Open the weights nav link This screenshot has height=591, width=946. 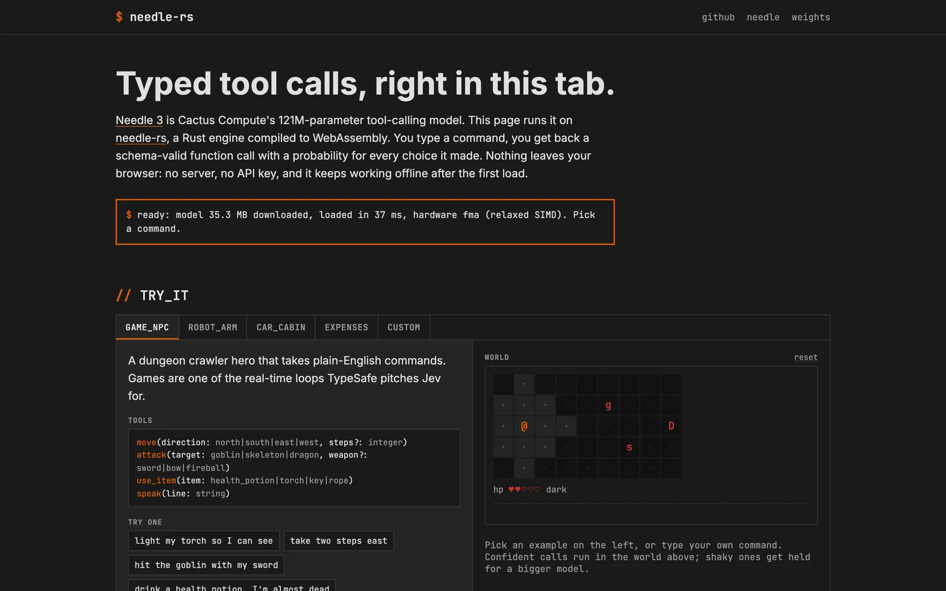[811, 17]
